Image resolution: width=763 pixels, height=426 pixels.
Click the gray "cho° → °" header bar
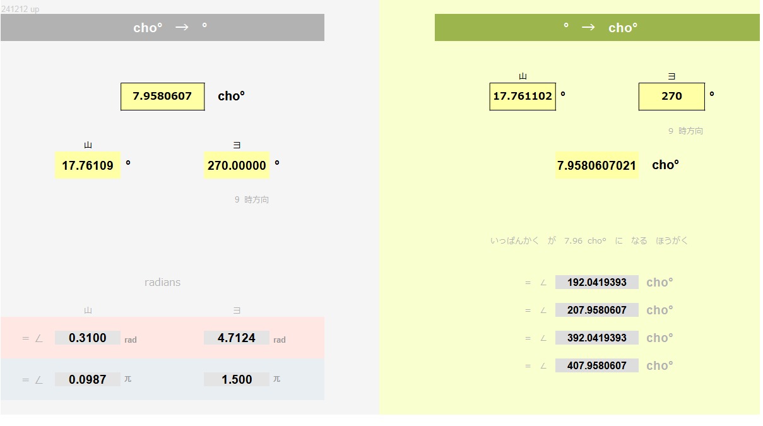(162, 28)
